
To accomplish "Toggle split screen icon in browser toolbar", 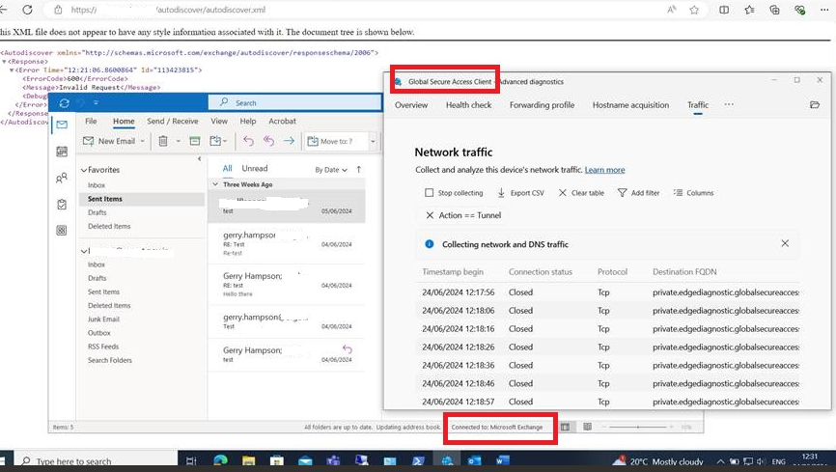I will (724, 10).
